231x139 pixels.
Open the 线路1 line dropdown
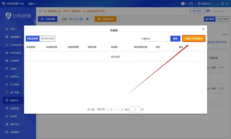click(32, 4)
